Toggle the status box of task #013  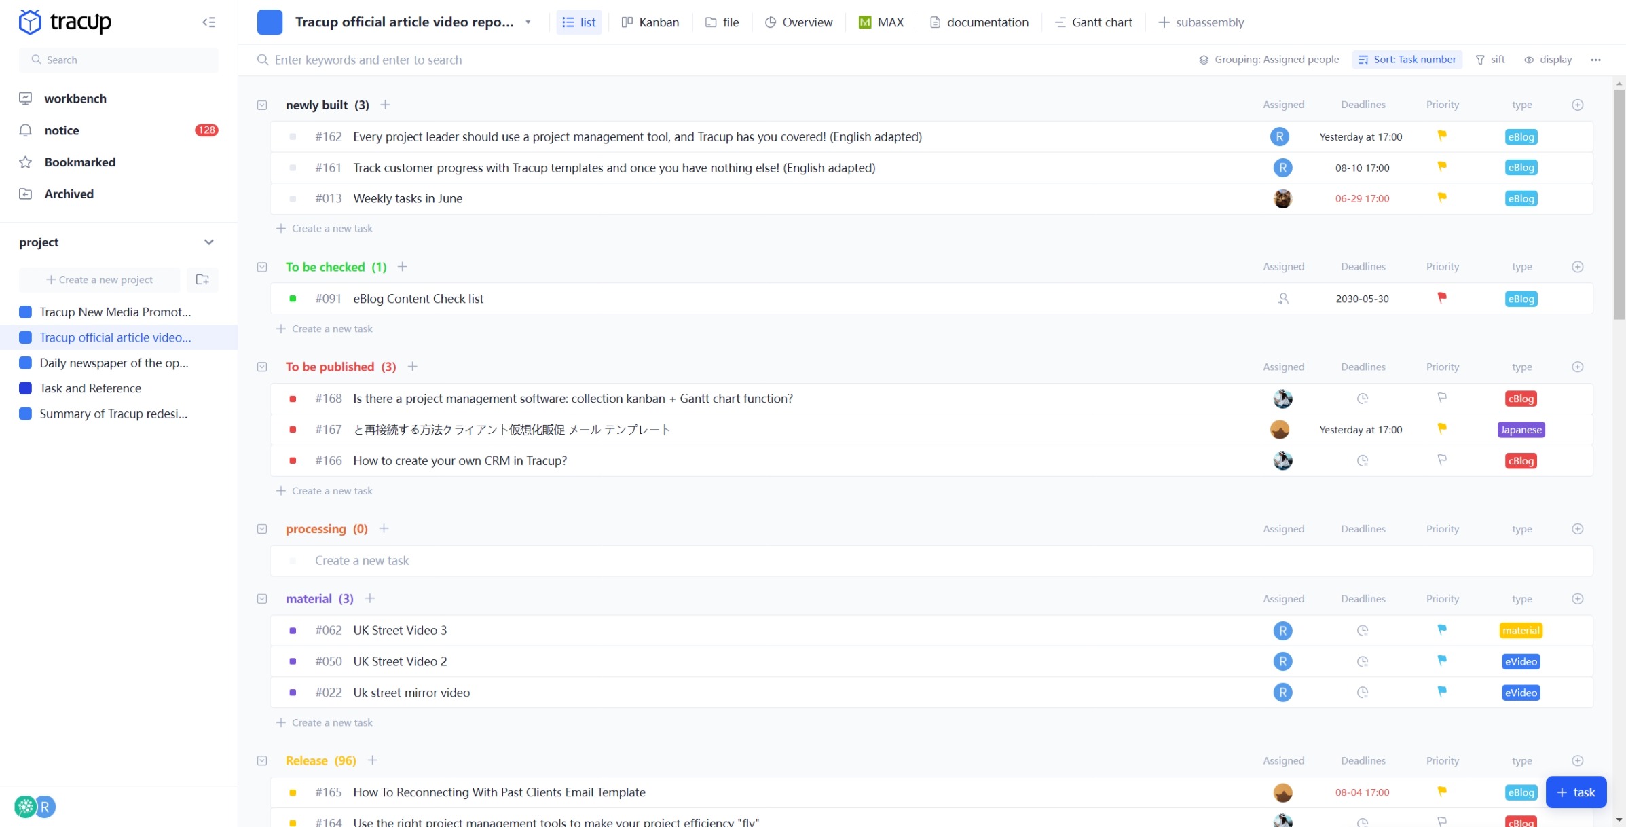tap(293, 199)
